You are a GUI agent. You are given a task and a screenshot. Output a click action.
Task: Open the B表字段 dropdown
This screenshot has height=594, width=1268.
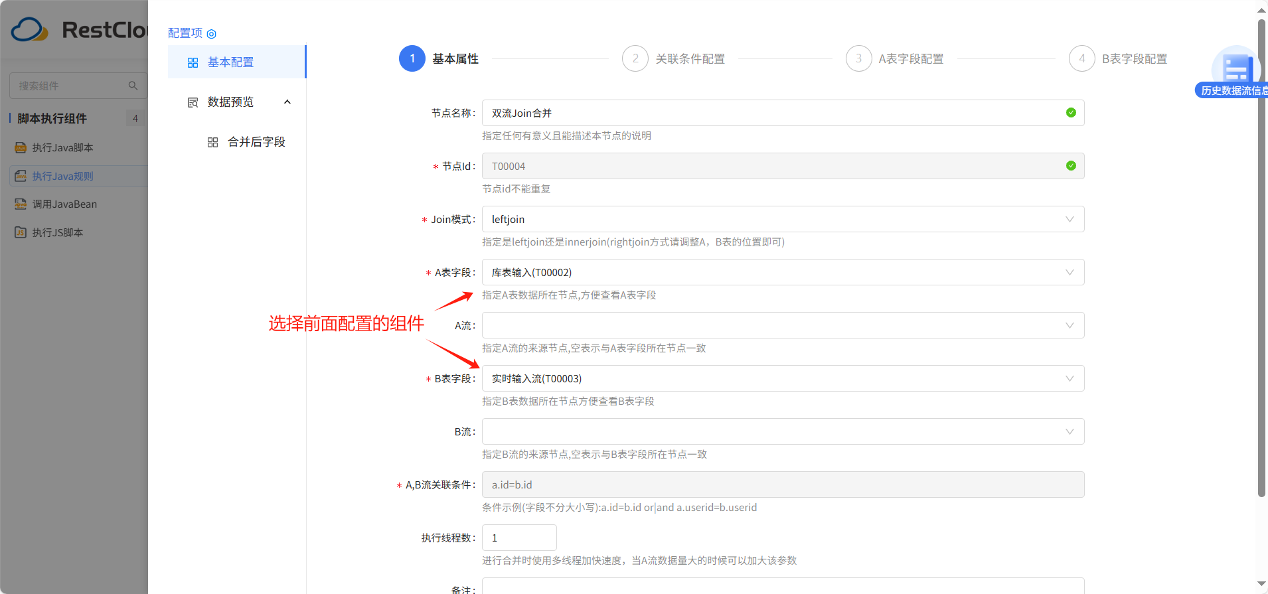click(x=783, y=378)
